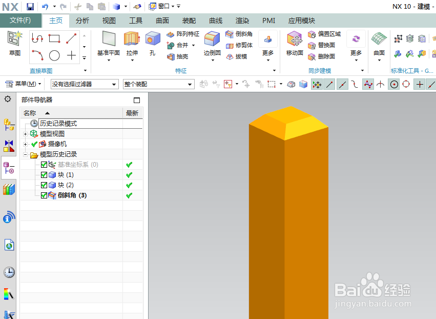Image resolution: width=436 pixels, height=319 pixels.
Task: Open the Constraint Navigator sidebar icon
Action: tap(9, 146)
